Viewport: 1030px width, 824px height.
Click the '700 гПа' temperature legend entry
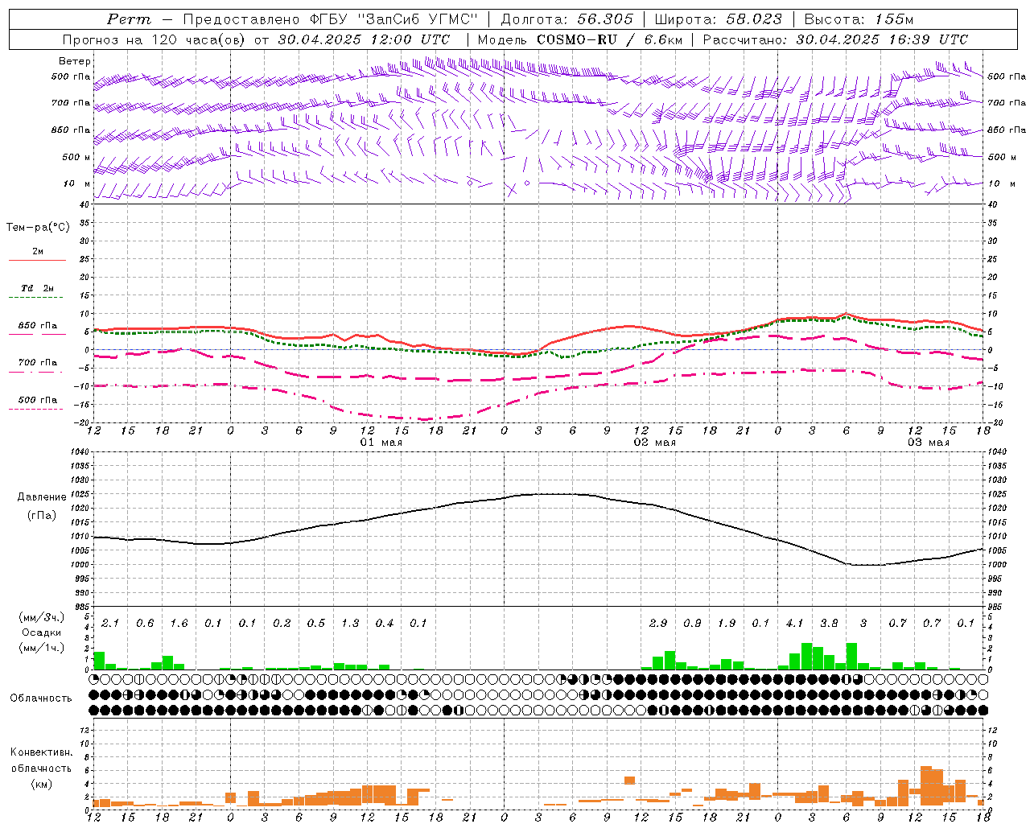click(38, 363)
